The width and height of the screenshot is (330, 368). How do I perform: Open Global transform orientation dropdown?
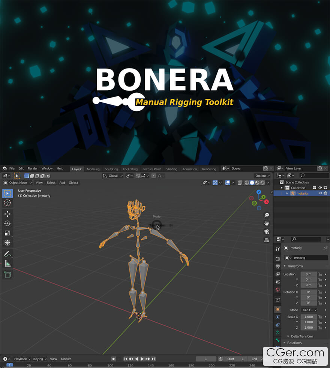113,176
